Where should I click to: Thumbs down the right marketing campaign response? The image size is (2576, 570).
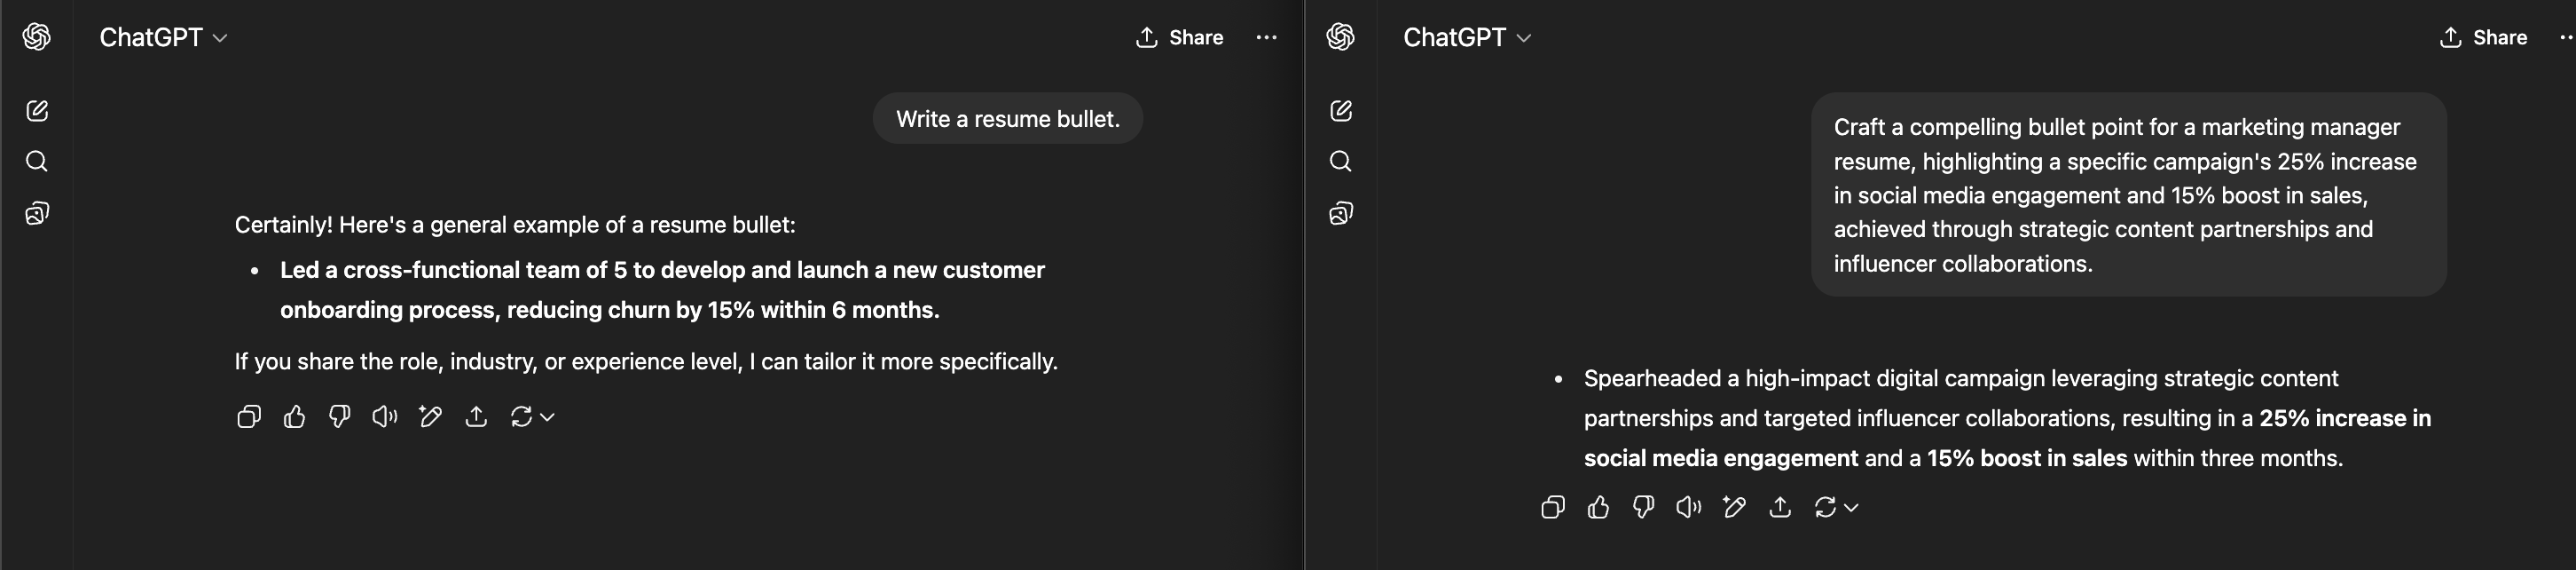(x=1643, y=507)
